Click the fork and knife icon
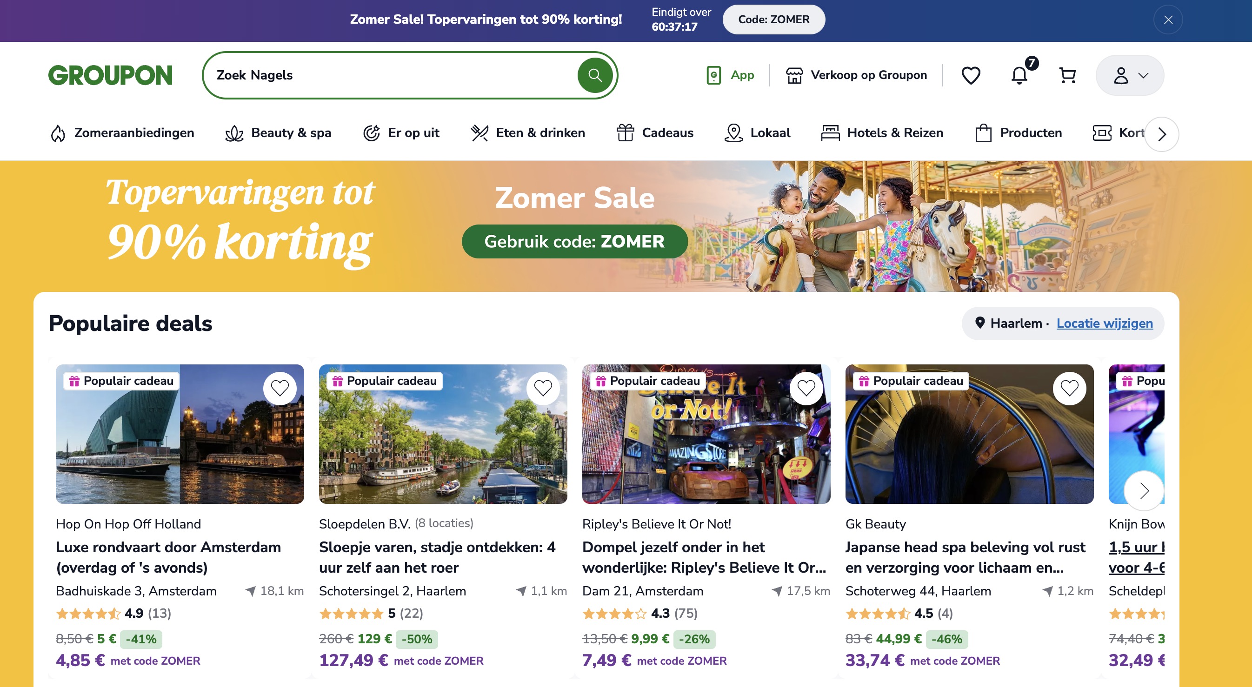Screen dimensions: 1252x687 (x=479, y=133)
